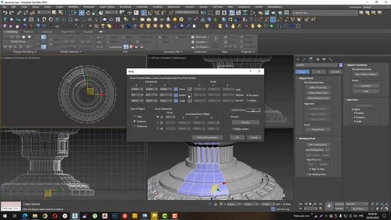Click the Reset Pivot button
Image resolution: width=391 pixels, height=220 pixels.
(x=318, y=130)
